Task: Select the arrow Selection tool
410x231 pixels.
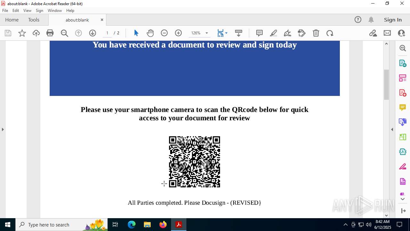Action: (x=136, y=33)
